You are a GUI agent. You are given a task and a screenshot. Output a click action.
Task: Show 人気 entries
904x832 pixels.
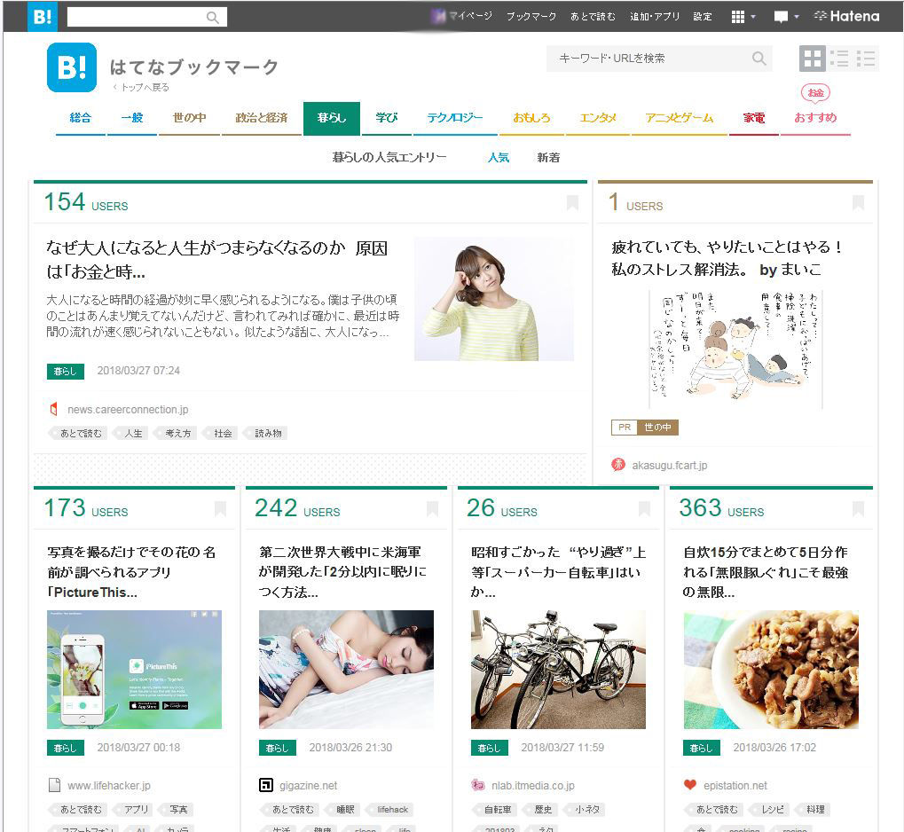499,157
